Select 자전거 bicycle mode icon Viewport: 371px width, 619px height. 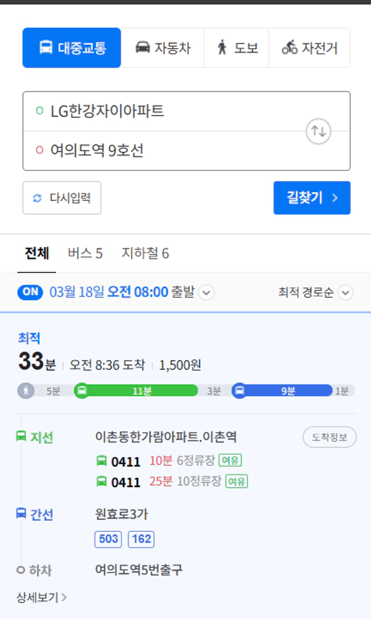pos(289,48)
